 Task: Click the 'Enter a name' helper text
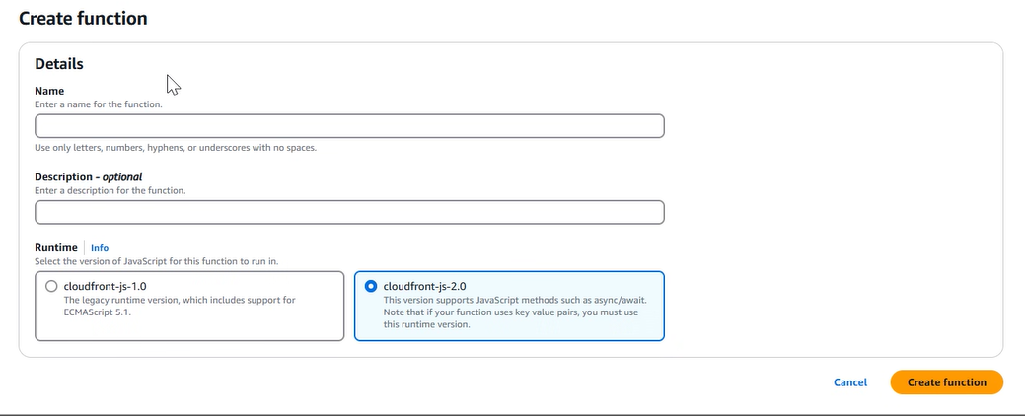[x=106, y=104]
